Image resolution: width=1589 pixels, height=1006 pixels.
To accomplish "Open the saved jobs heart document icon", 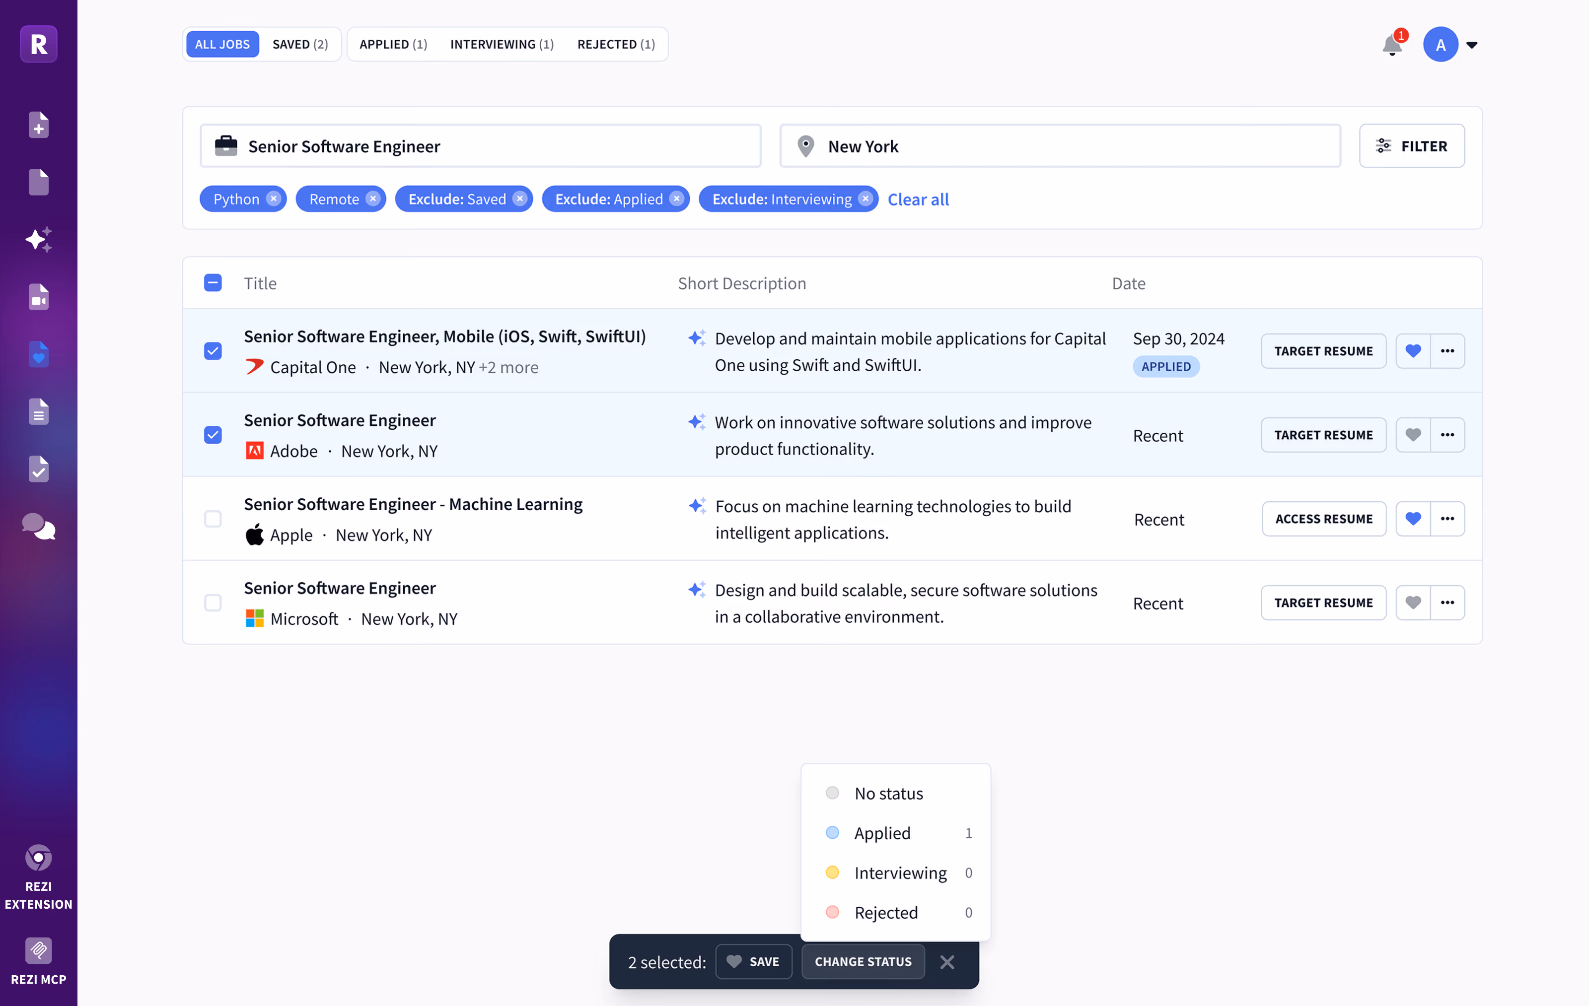I will click(38, 354).
